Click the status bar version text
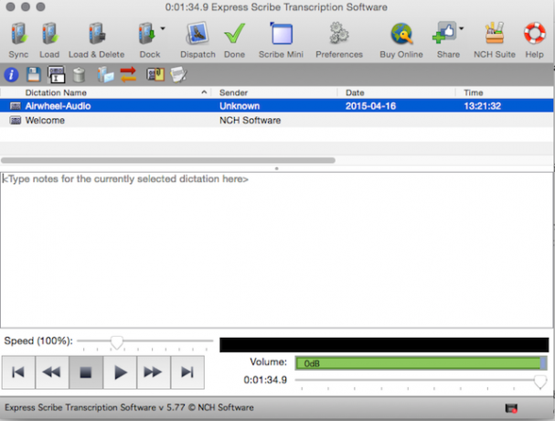 click(x=129, y=407)
